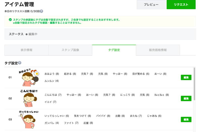
Task: Open the 表示情報 tab
Action: click(27, 50)
